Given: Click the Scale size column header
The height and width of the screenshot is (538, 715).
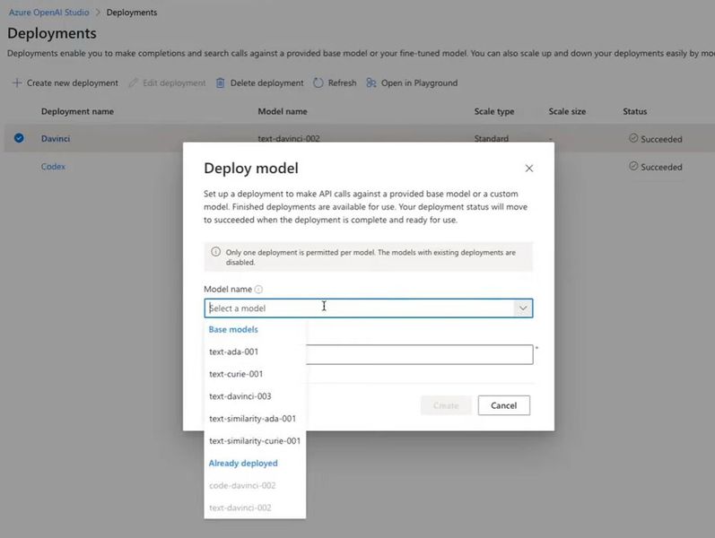Looking at the screenshot, I should 567,111.
